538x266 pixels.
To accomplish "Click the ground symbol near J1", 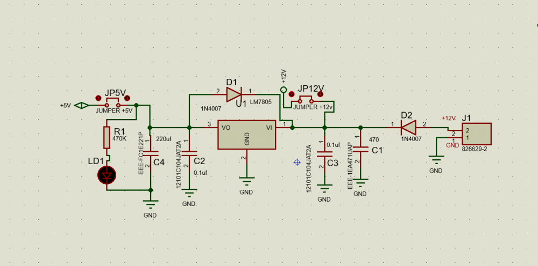I will [436, 160].
